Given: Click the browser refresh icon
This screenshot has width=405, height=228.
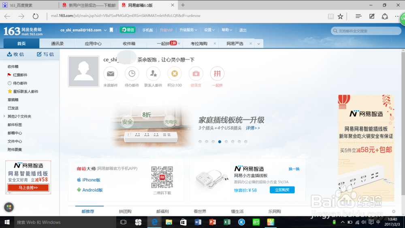Looking at the screenshot, I should click(x=35, y=16).
